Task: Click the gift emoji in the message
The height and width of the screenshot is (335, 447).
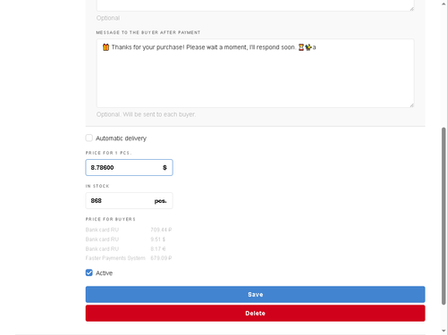Action: [105, 47]
